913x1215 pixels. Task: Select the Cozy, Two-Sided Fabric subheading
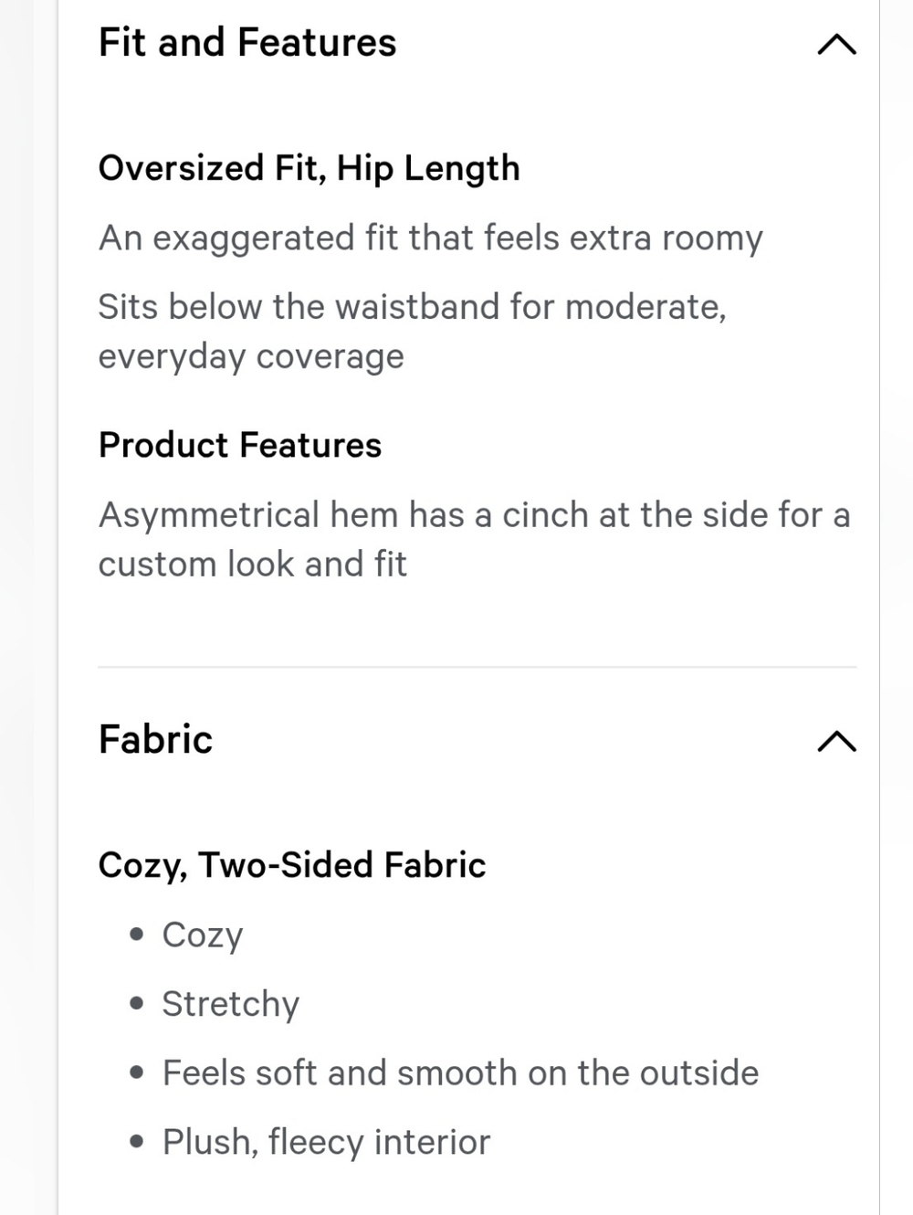click(292, 865)
